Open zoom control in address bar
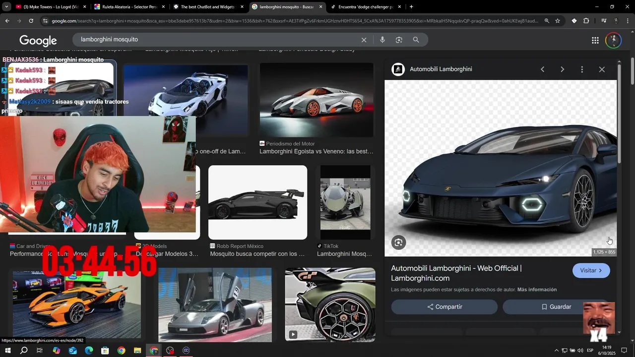This screenshot has height=357, width=635. (x=547, y=21)
